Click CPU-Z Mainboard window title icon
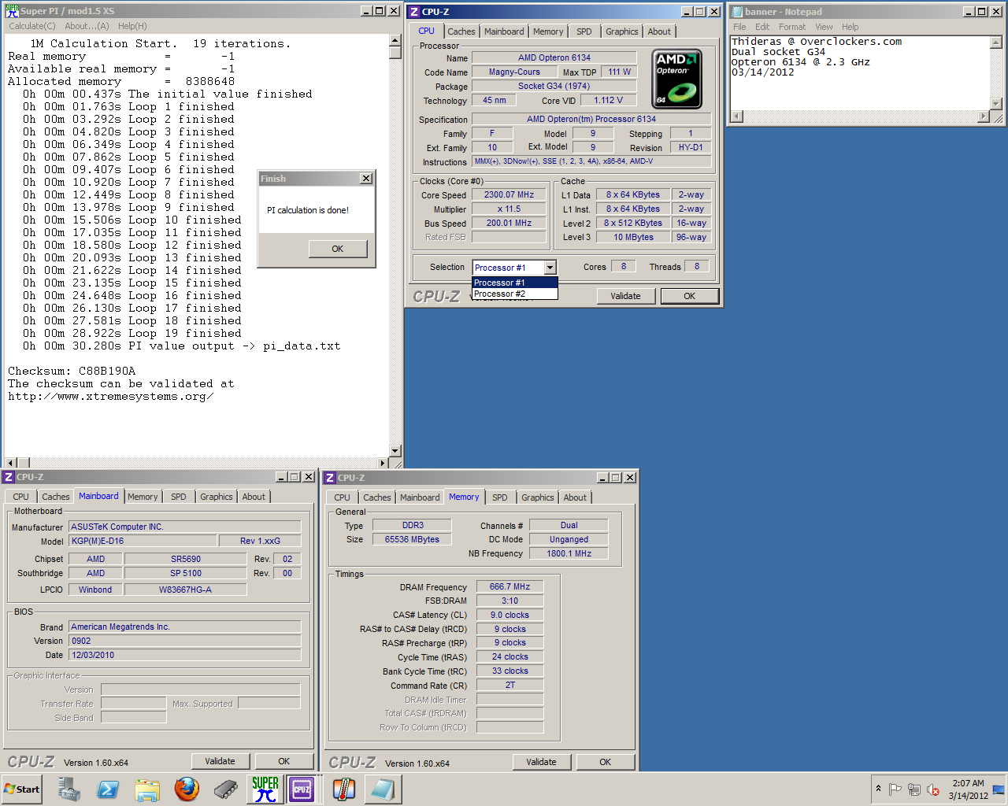This screenshot has height=806, width=1008. (x=9, y=477)
